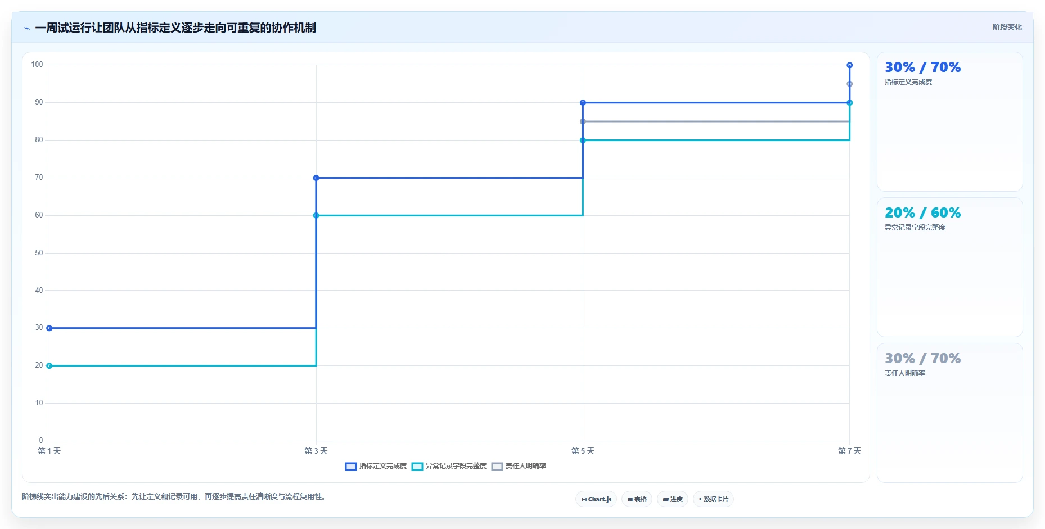
Task: Open the 20% / 60% 异常记录字段完整度 card
Action: point(949,268)
